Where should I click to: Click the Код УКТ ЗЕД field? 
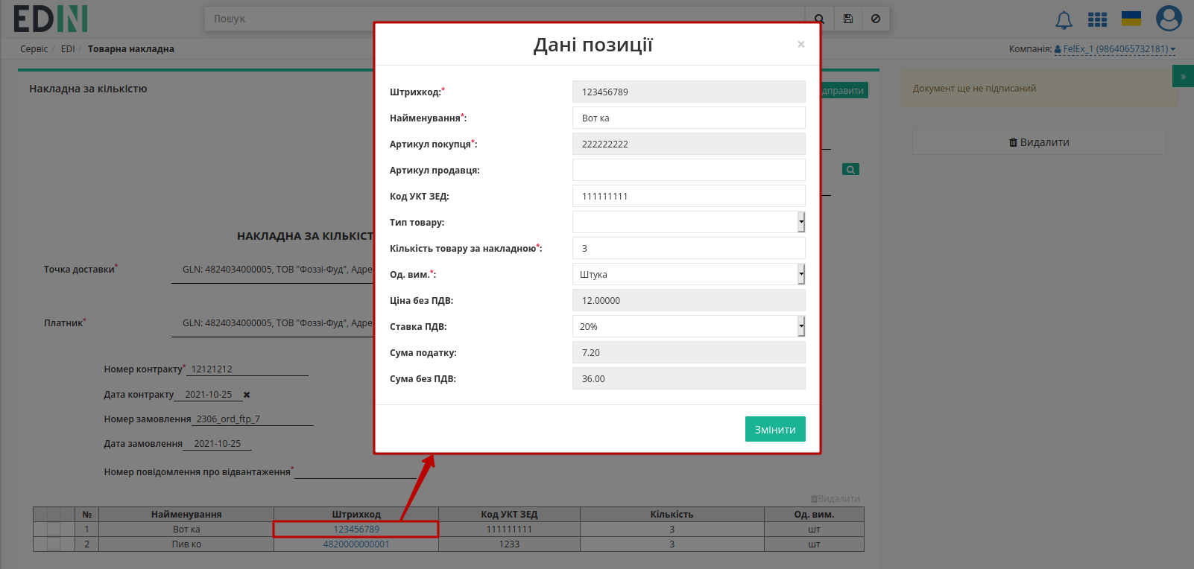click(x=689, y=196)
